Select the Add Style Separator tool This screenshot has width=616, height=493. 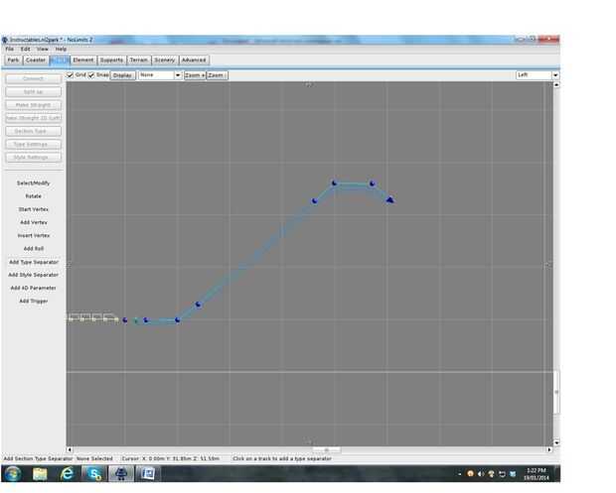click(34, 275)
